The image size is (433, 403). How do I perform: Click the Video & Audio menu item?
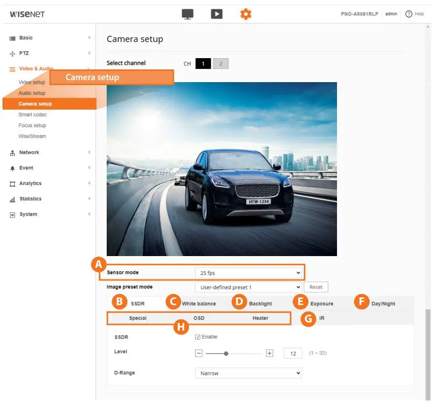[36, 68]
